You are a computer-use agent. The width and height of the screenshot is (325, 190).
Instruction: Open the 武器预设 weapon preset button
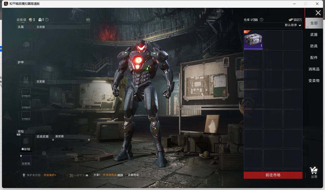coord(133,175)
